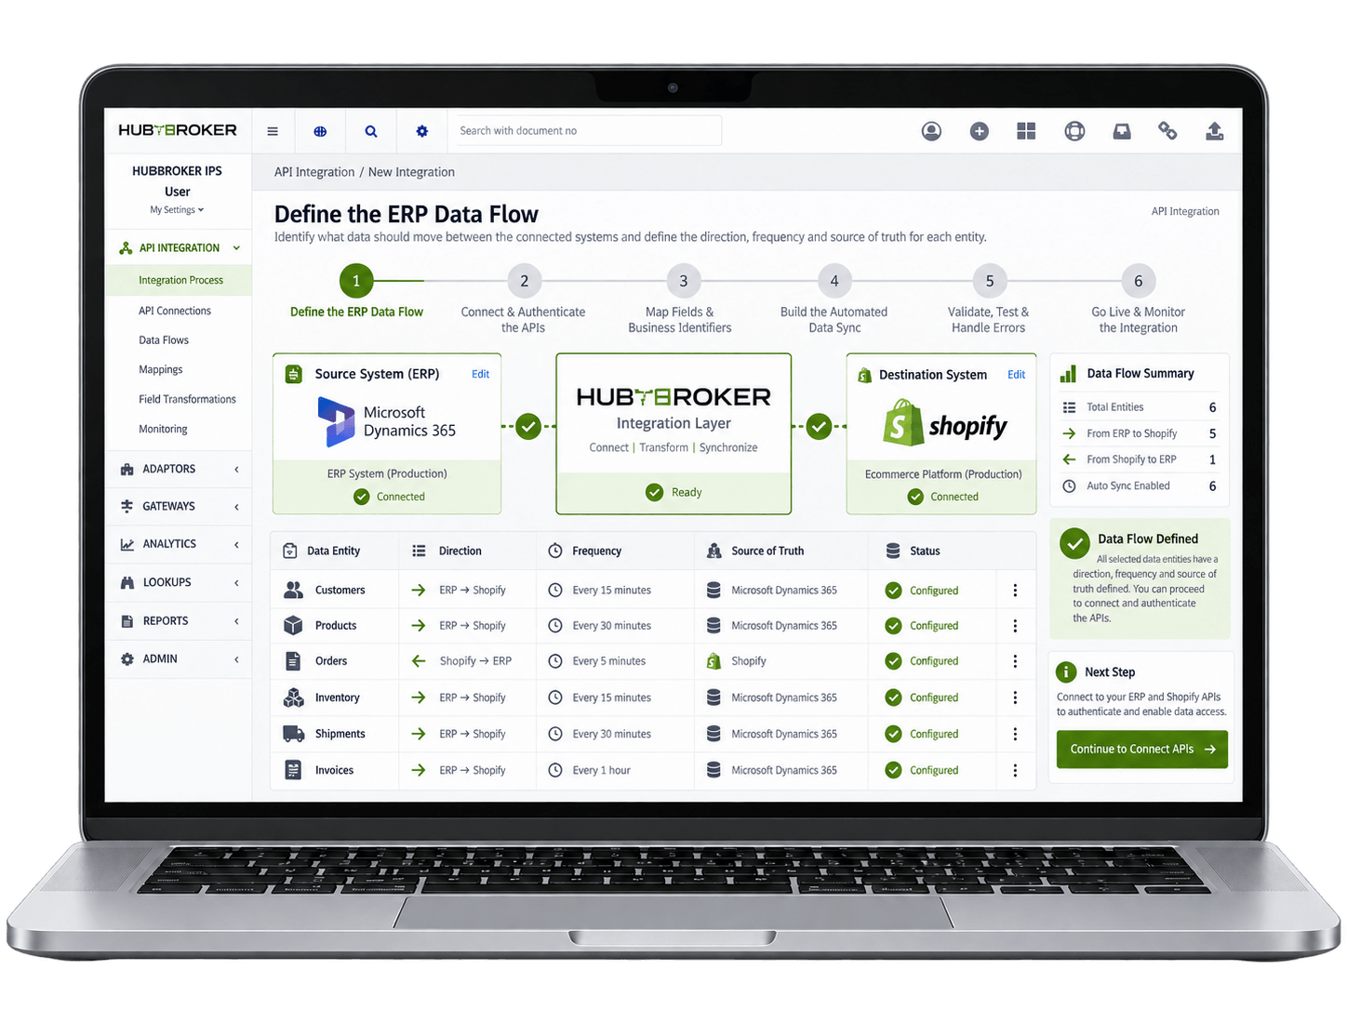Viewport: 1347px width, 1010px height.
Task: Click the hamburger menu icon
Action: click(273, 131)
